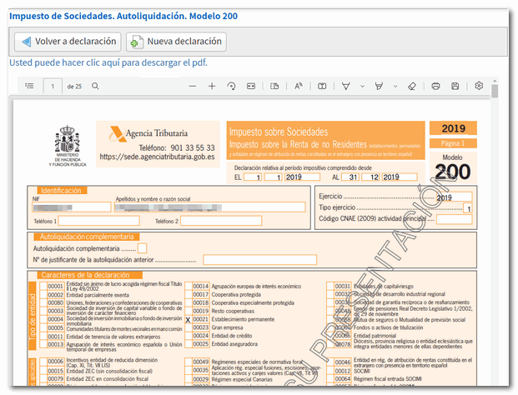
Task: Expand the draw tool options arrow
Action: point(363,86)
